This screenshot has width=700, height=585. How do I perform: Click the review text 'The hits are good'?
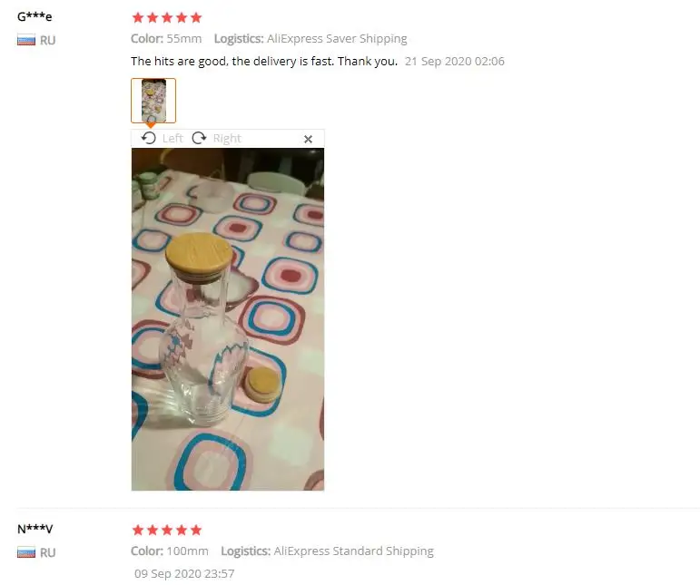[x=179, y=61]
